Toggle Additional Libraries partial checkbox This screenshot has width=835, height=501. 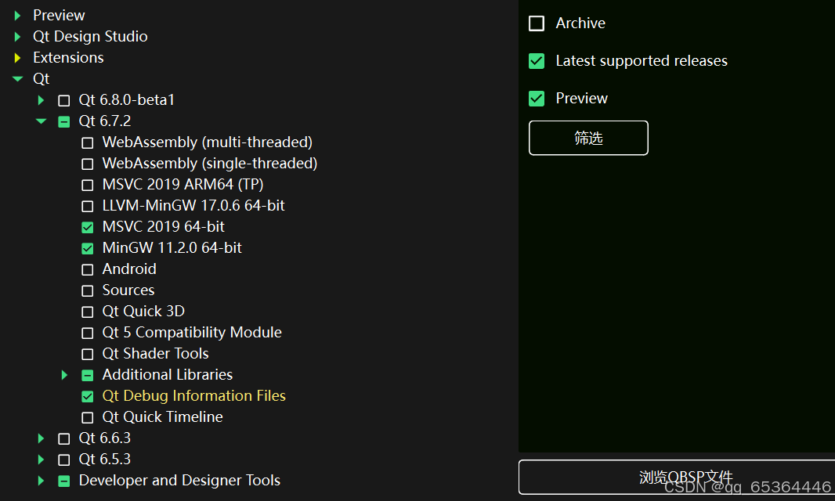[87, 375]
